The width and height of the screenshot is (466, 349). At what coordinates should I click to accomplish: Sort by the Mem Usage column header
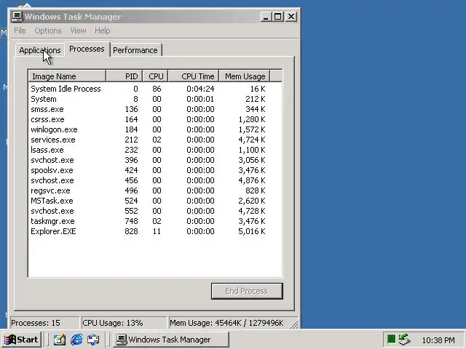coord(245,76)
